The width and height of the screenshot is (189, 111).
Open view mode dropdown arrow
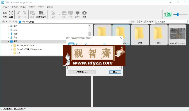(142, 22)
